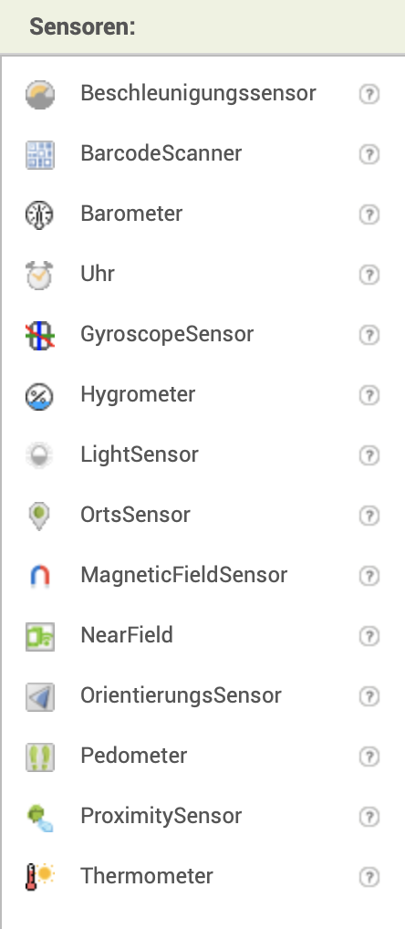Choose the NearField component label

[x=127, y=635]
